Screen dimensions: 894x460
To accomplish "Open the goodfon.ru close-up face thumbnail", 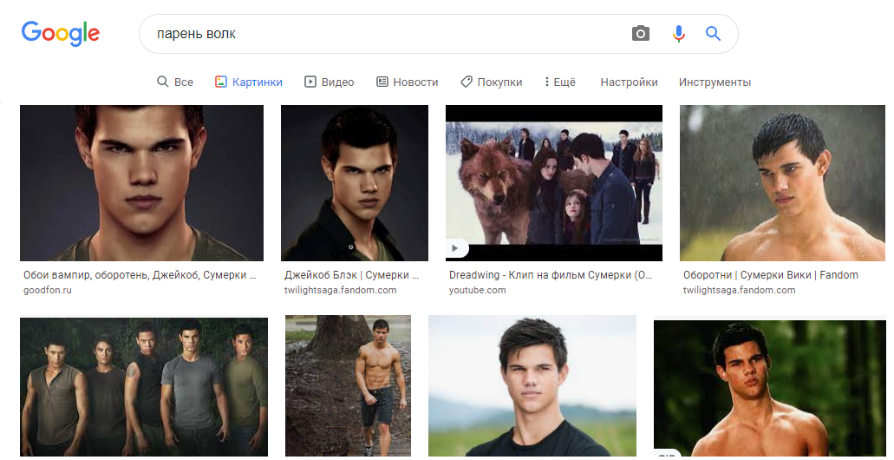I will pyautogui.click(x=141, y=182).
